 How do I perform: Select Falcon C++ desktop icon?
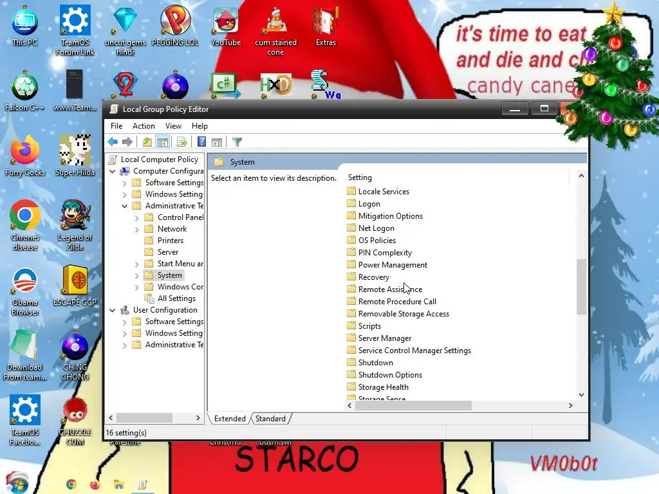coord(25,91)
